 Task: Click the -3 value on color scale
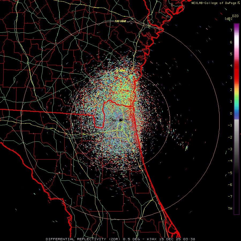[230, 149]
